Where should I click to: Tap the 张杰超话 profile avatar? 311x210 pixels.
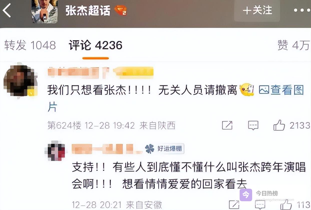(45, 11)
